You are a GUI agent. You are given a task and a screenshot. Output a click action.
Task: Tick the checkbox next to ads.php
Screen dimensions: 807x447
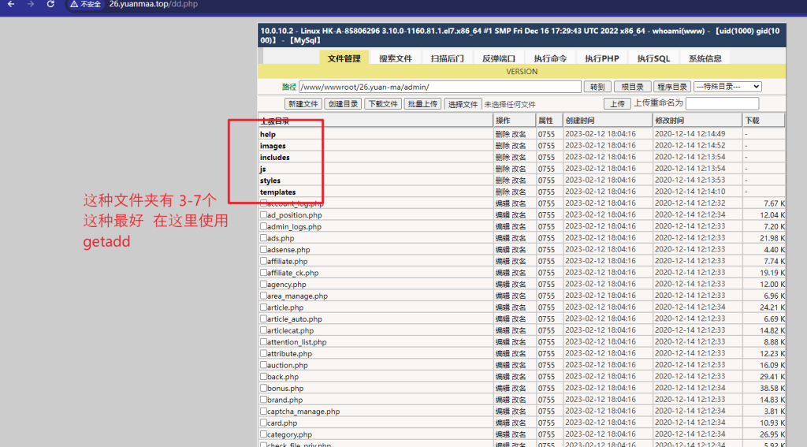pyautogui.click(x=263, y=238)
